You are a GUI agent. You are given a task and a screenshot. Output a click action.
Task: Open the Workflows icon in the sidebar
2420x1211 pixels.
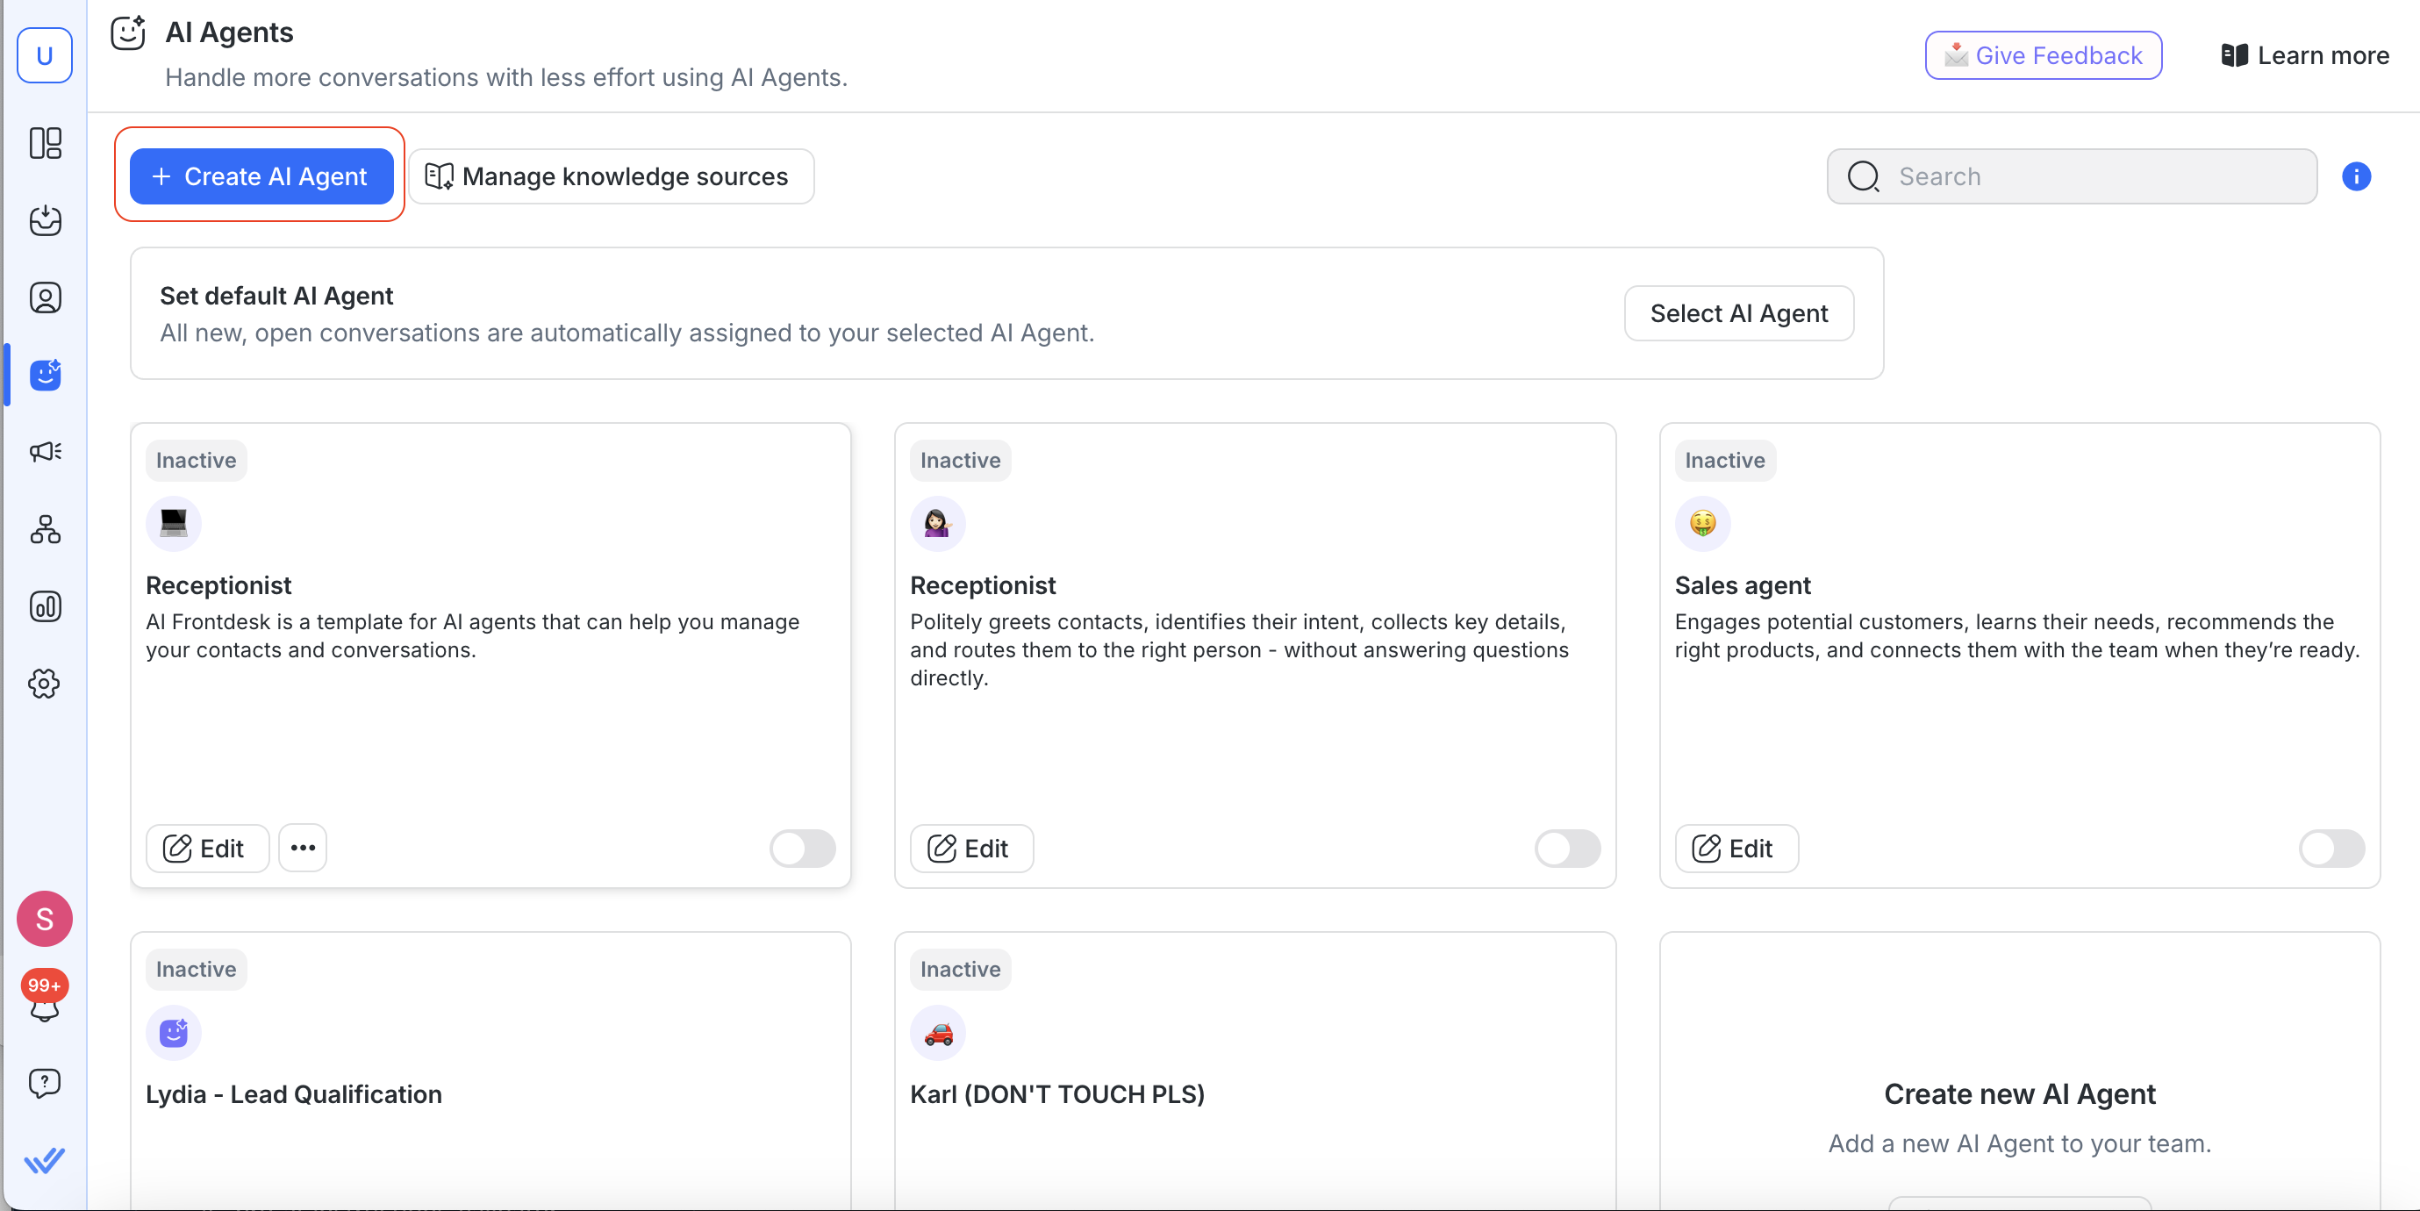pyautogui.click(x=45, y=529)
